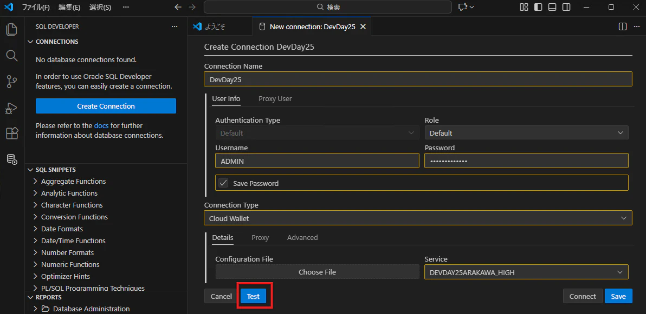Open the Copilot dropdown arrow

(471, 7)
